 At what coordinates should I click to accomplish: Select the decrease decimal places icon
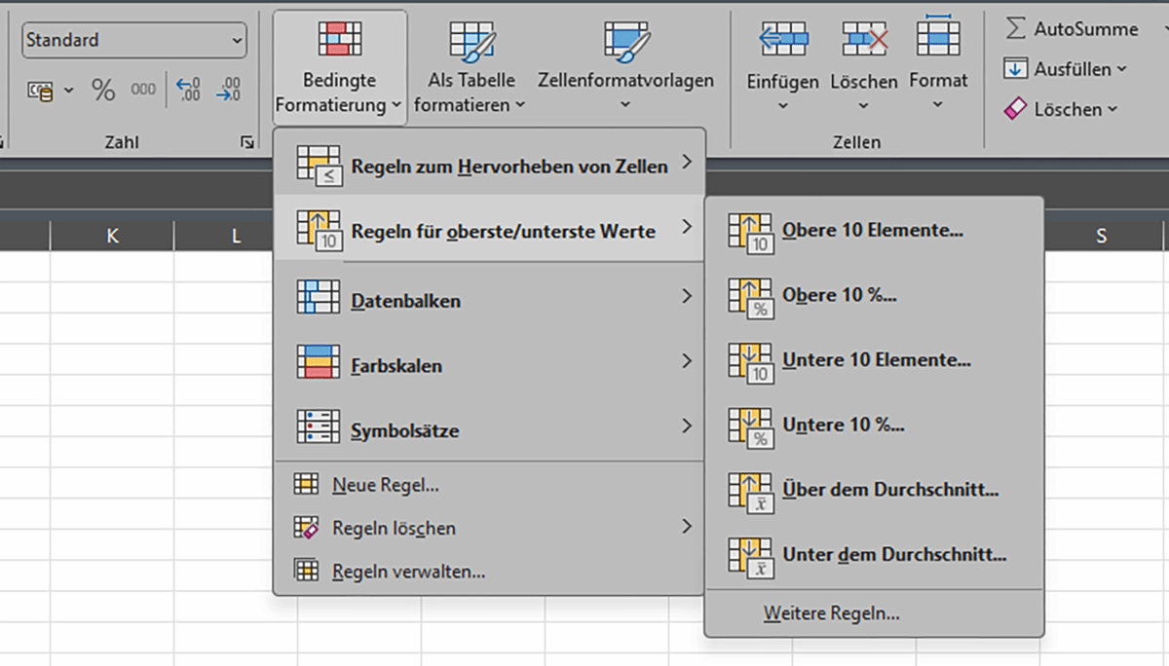pyautogui.click(x=228, y=89)
